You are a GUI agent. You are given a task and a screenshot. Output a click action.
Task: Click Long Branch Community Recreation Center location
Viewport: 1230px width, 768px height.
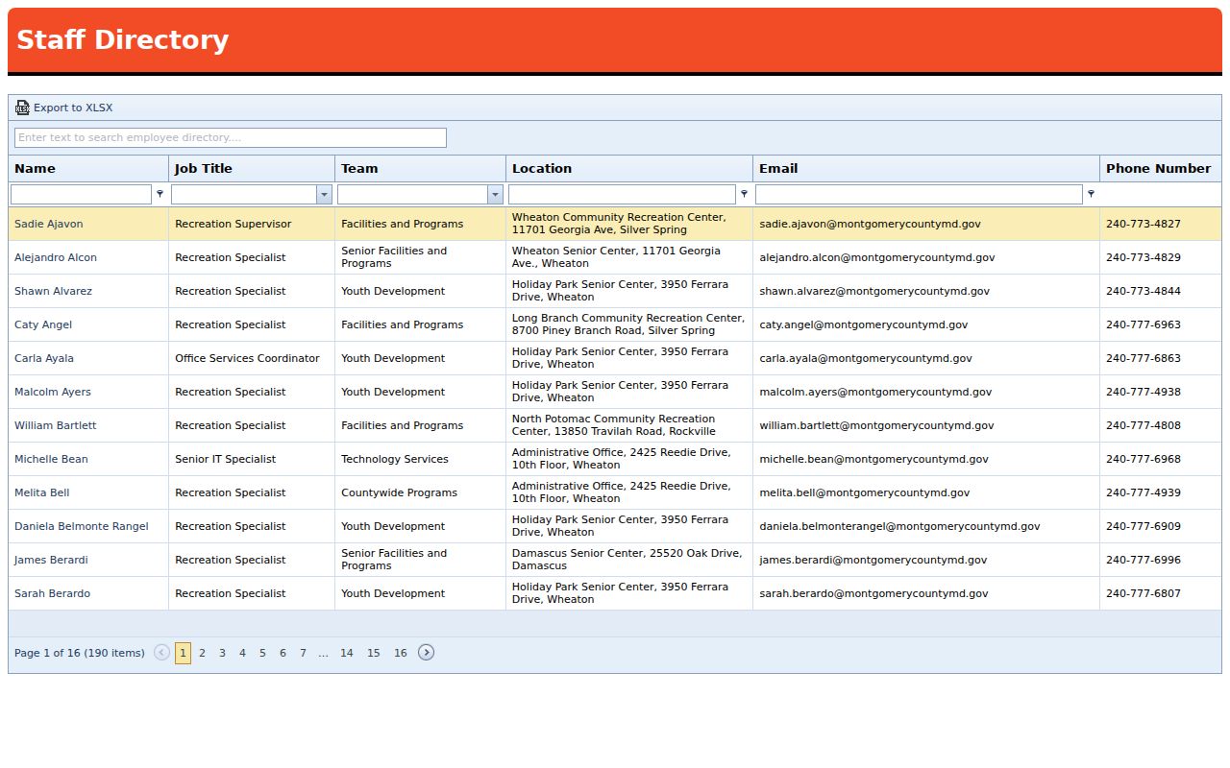click(x=628, y=324)
